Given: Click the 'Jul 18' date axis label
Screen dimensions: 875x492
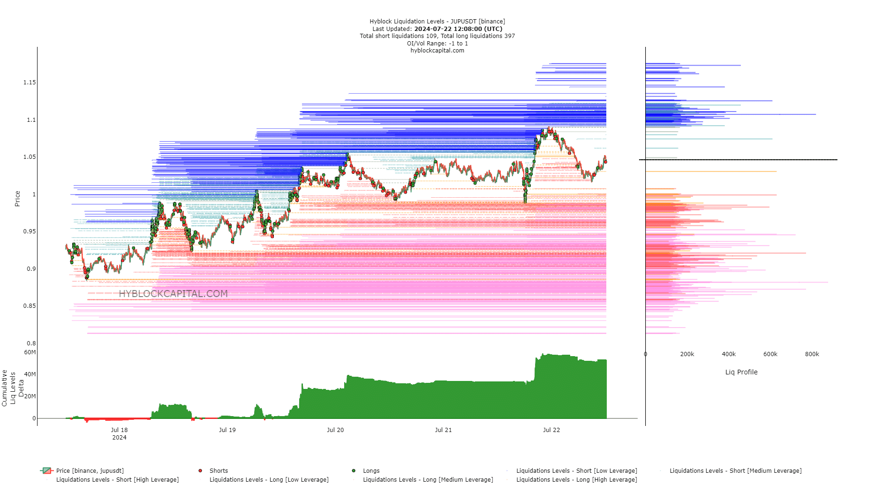Looking at the screenshot, I should coord(119,430).
